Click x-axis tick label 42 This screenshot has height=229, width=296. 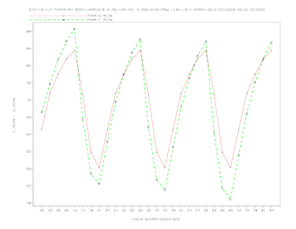point(157,210)
